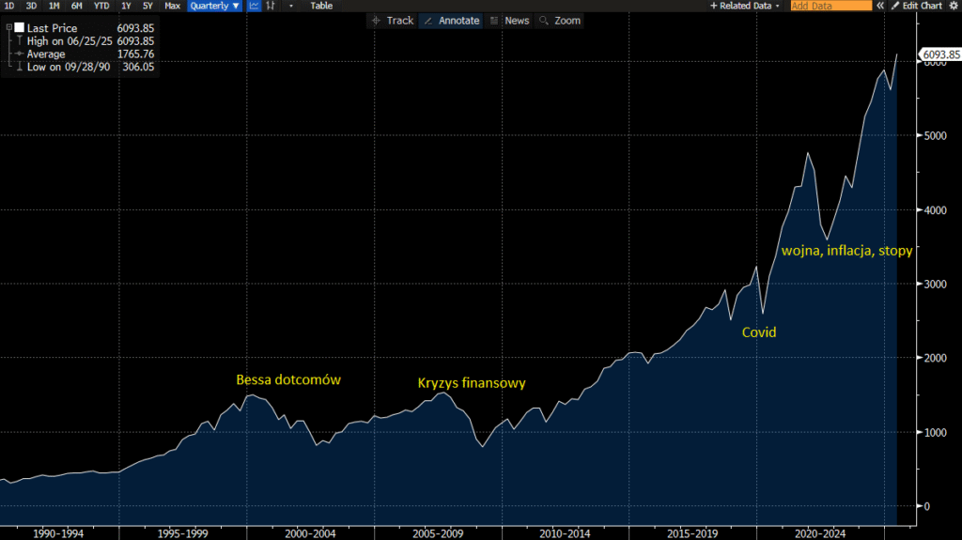Choose the Max time range
The width and height of the screenshot is (962, 540).
point(172,6)
